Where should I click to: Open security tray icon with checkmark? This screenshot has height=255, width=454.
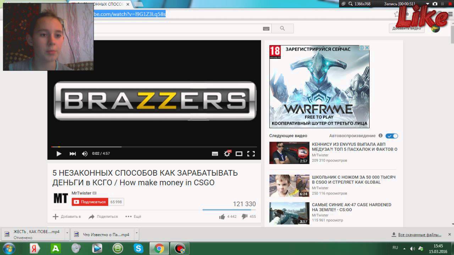[421, 249]
